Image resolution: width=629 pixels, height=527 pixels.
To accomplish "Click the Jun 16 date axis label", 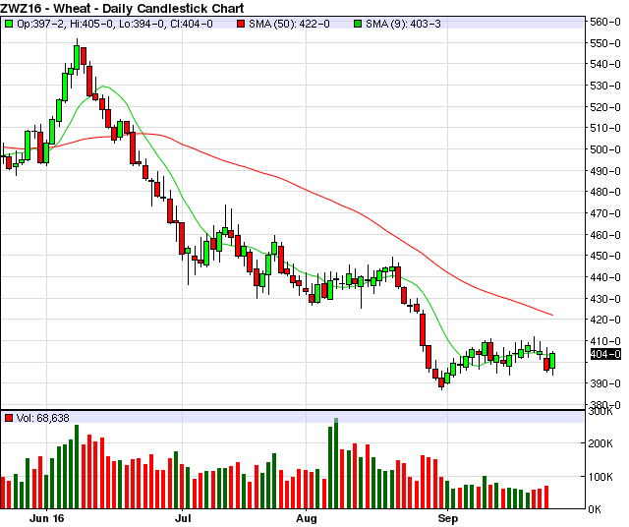I will pos(47,518).
